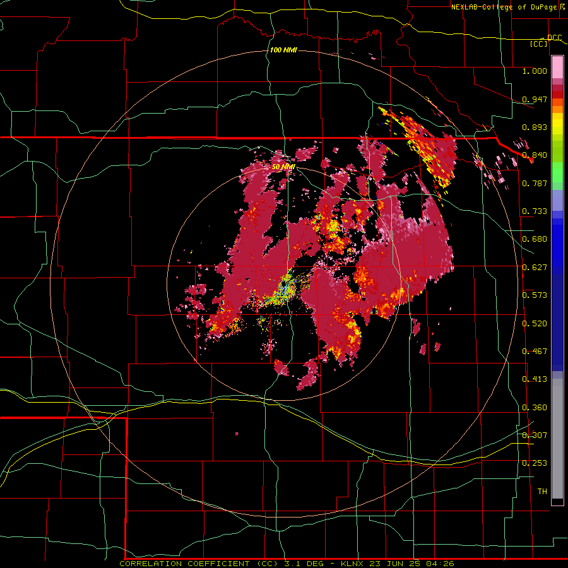Click the [CC] legend heading

point(539,44)
